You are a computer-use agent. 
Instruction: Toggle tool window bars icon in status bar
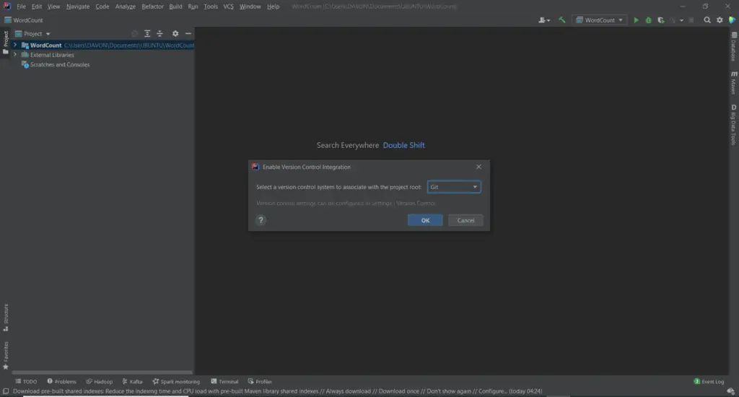pyautogui.click(x=6, y=391)
